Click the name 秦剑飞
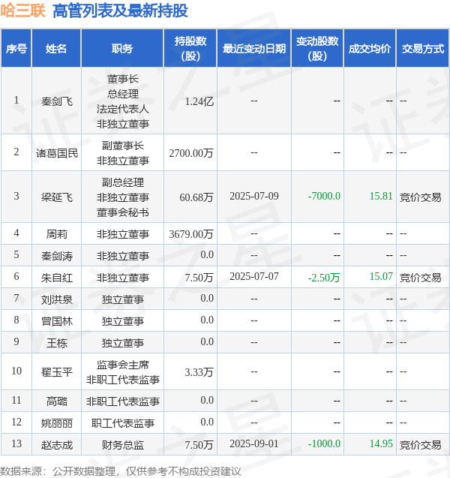This screenshot has height=478, width=450. point(57,101)
